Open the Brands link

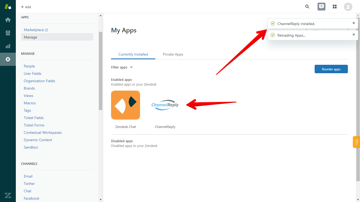[29, 88]
